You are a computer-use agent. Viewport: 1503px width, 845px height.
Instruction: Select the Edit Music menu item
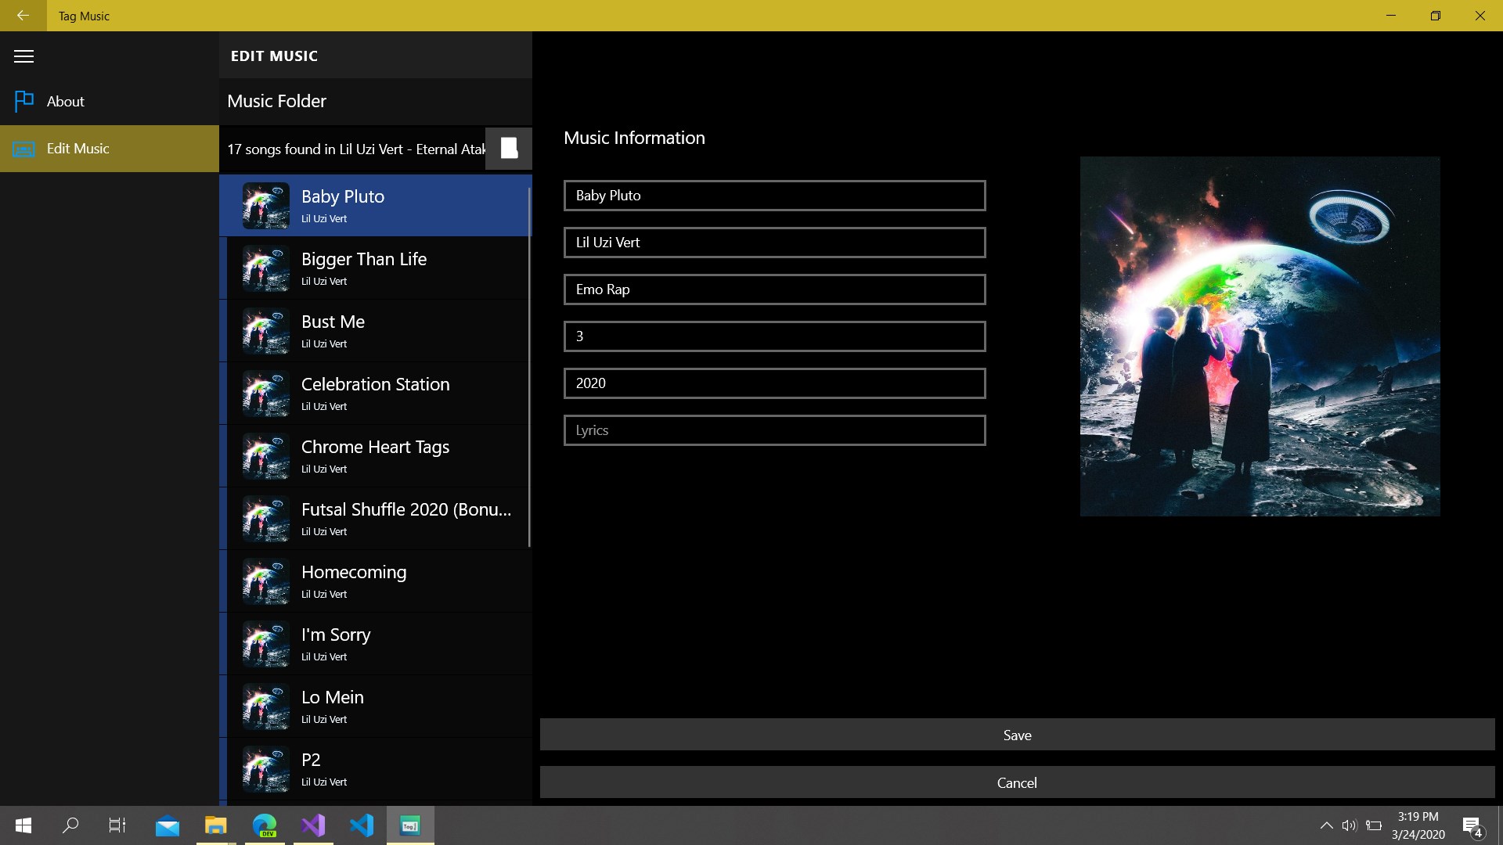77,149
